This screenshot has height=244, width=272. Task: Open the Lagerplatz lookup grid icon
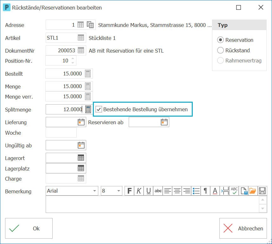(x=81, y=168)
